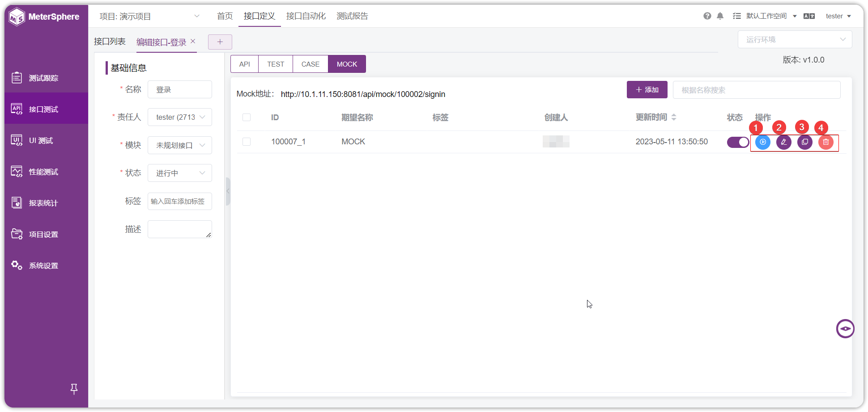Switch to the TEST tab
This screenshot has width=868, height=412.
(x=276, y=64)
